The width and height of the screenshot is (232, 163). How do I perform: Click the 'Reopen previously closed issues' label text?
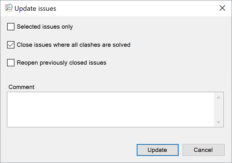pyautogui.click(x=61, y=63)
